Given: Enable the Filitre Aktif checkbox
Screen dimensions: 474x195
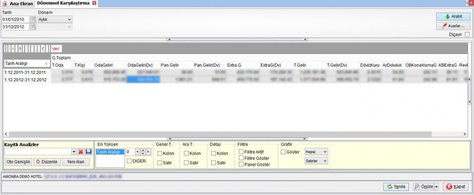Looking at the screenshot, I should 241,152.
